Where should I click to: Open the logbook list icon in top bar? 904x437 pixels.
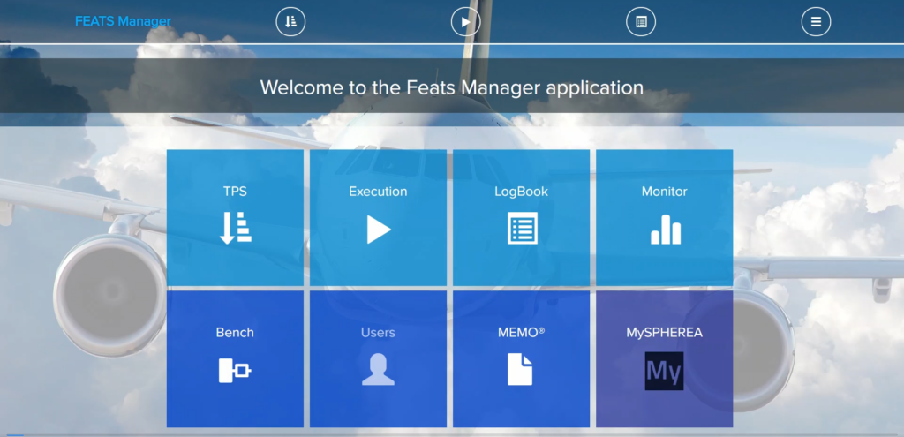pos(641,21)
